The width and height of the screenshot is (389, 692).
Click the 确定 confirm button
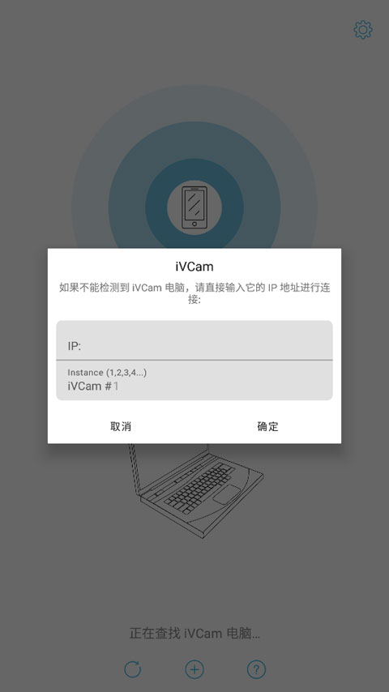click(267, 426)
